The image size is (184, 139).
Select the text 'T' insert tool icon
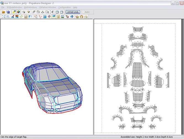click(58, 17)
